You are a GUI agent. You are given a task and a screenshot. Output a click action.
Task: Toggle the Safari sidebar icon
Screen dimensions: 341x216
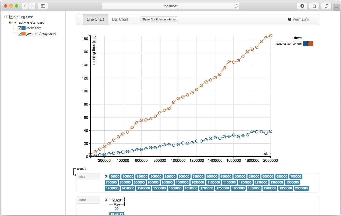coord(43,6)
